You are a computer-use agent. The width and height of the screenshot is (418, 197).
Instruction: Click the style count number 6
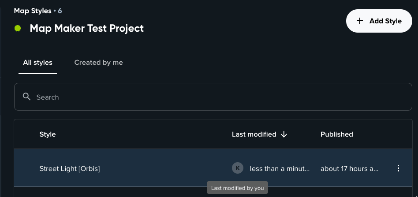(x=60, y=11)
